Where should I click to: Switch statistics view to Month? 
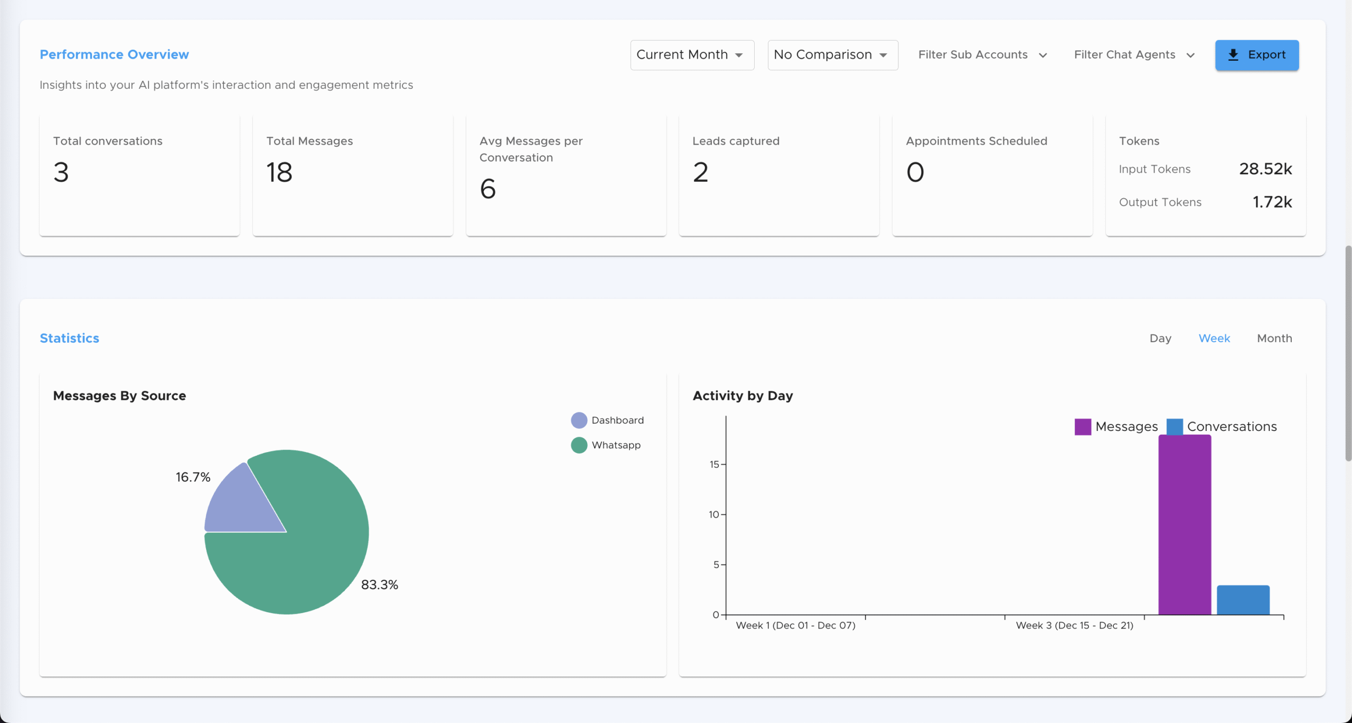pyautogui.click(x=1274, y=339)
